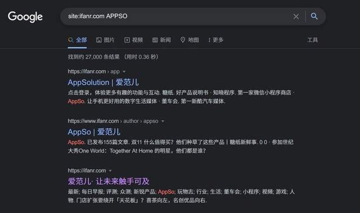Viewport: 360px width, 213px height.
Task: Click the news tab newspaper icon
Action: point(155,40)
